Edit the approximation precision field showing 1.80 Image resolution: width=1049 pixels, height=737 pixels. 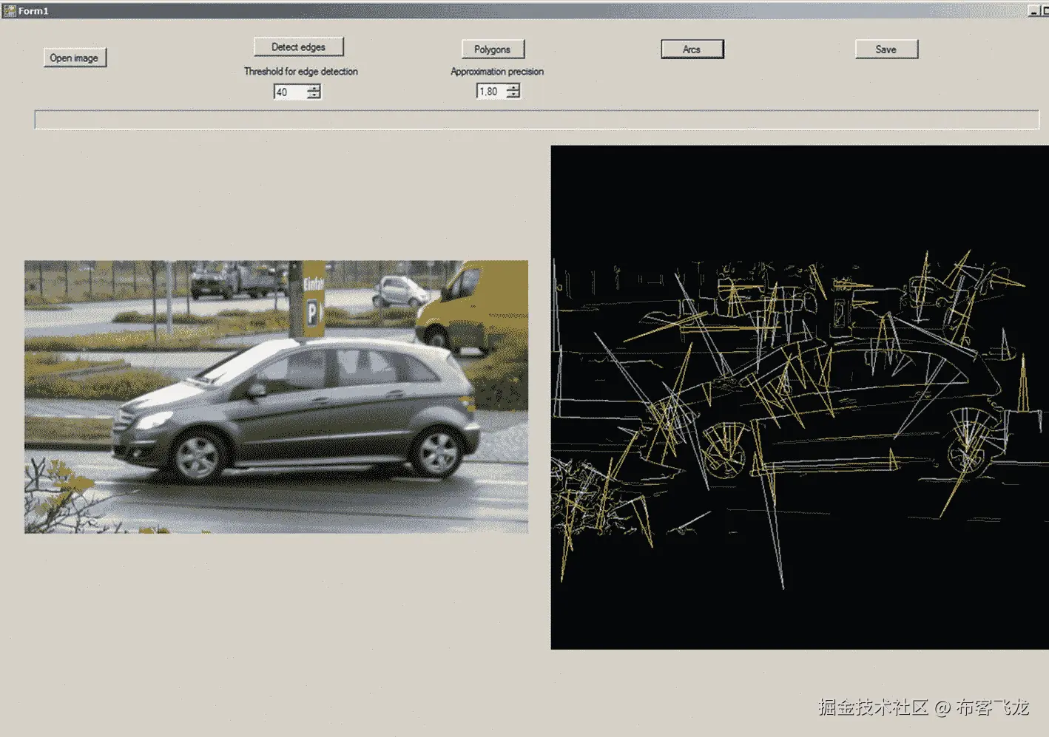(488, 91)
